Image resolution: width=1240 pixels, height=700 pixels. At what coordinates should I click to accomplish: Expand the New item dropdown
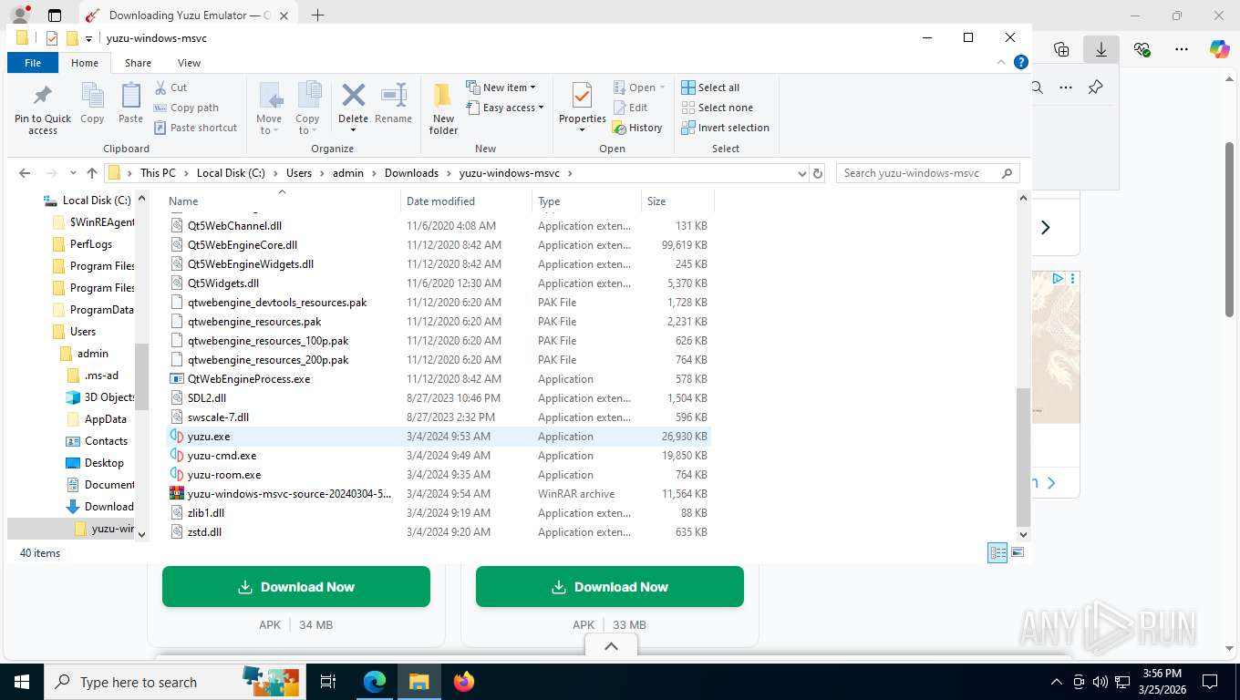pos(501,87)
